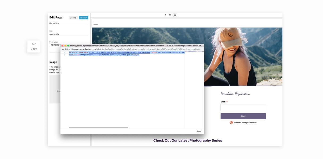
Task: Cancel editing the page
Action: coord(73,18)
